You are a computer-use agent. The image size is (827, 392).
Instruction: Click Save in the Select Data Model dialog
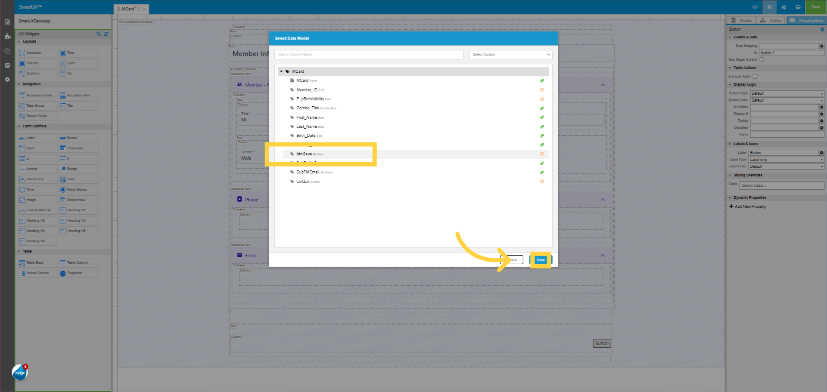point(541,259)
